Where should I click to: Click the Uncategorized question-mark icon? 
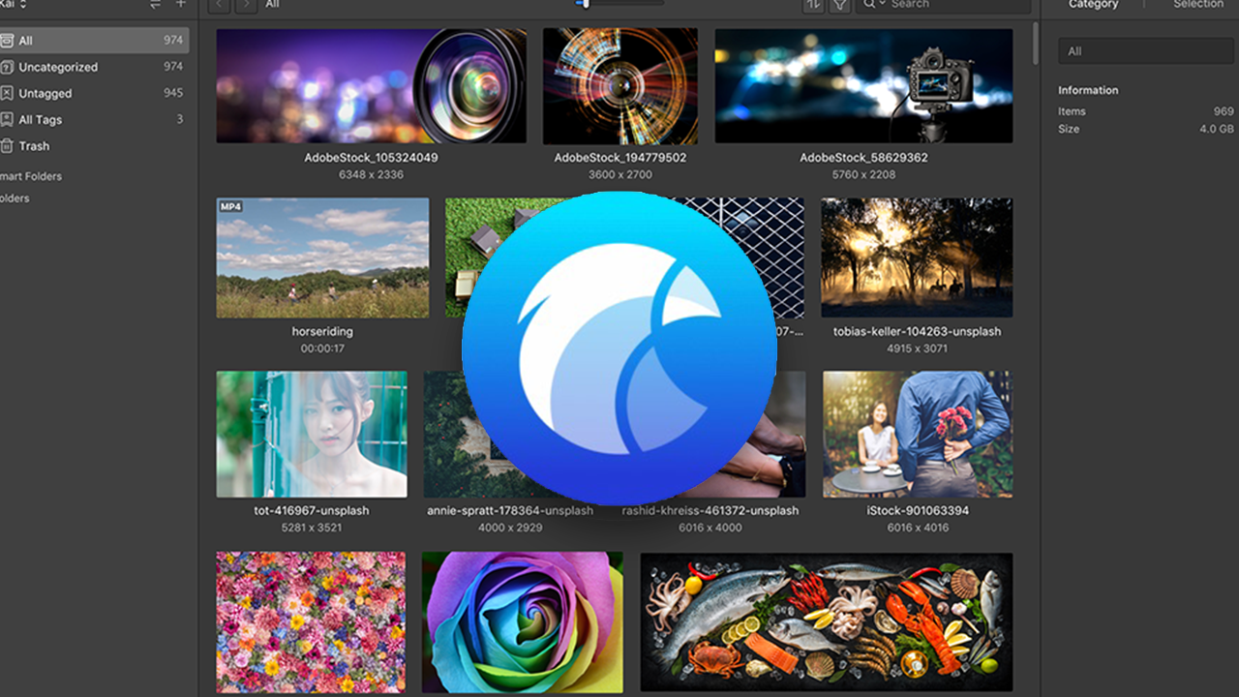(6, 67)
